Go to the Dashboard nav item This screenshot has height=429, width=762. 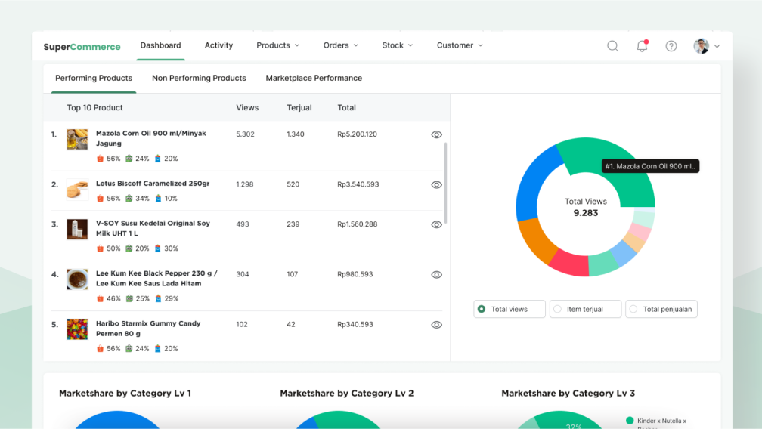160,45
